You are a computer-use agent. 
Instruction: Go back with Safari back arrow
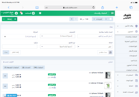pos(9,8)
